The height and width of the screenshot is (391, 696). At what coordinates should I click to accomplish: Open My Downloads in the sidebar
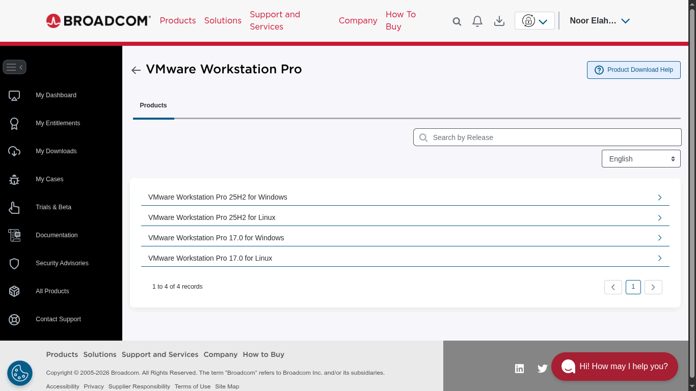[x=56, y=151]
